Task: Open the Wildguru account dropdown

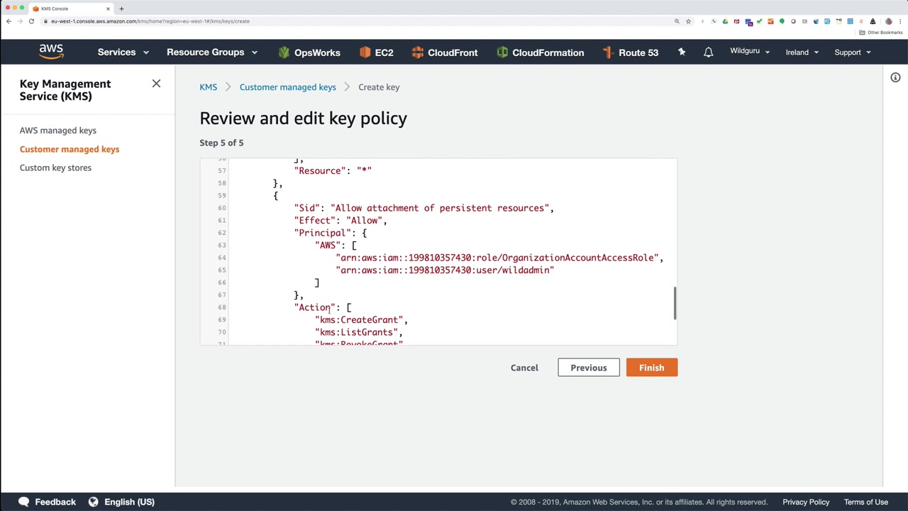Action: (x=750, y=51)
